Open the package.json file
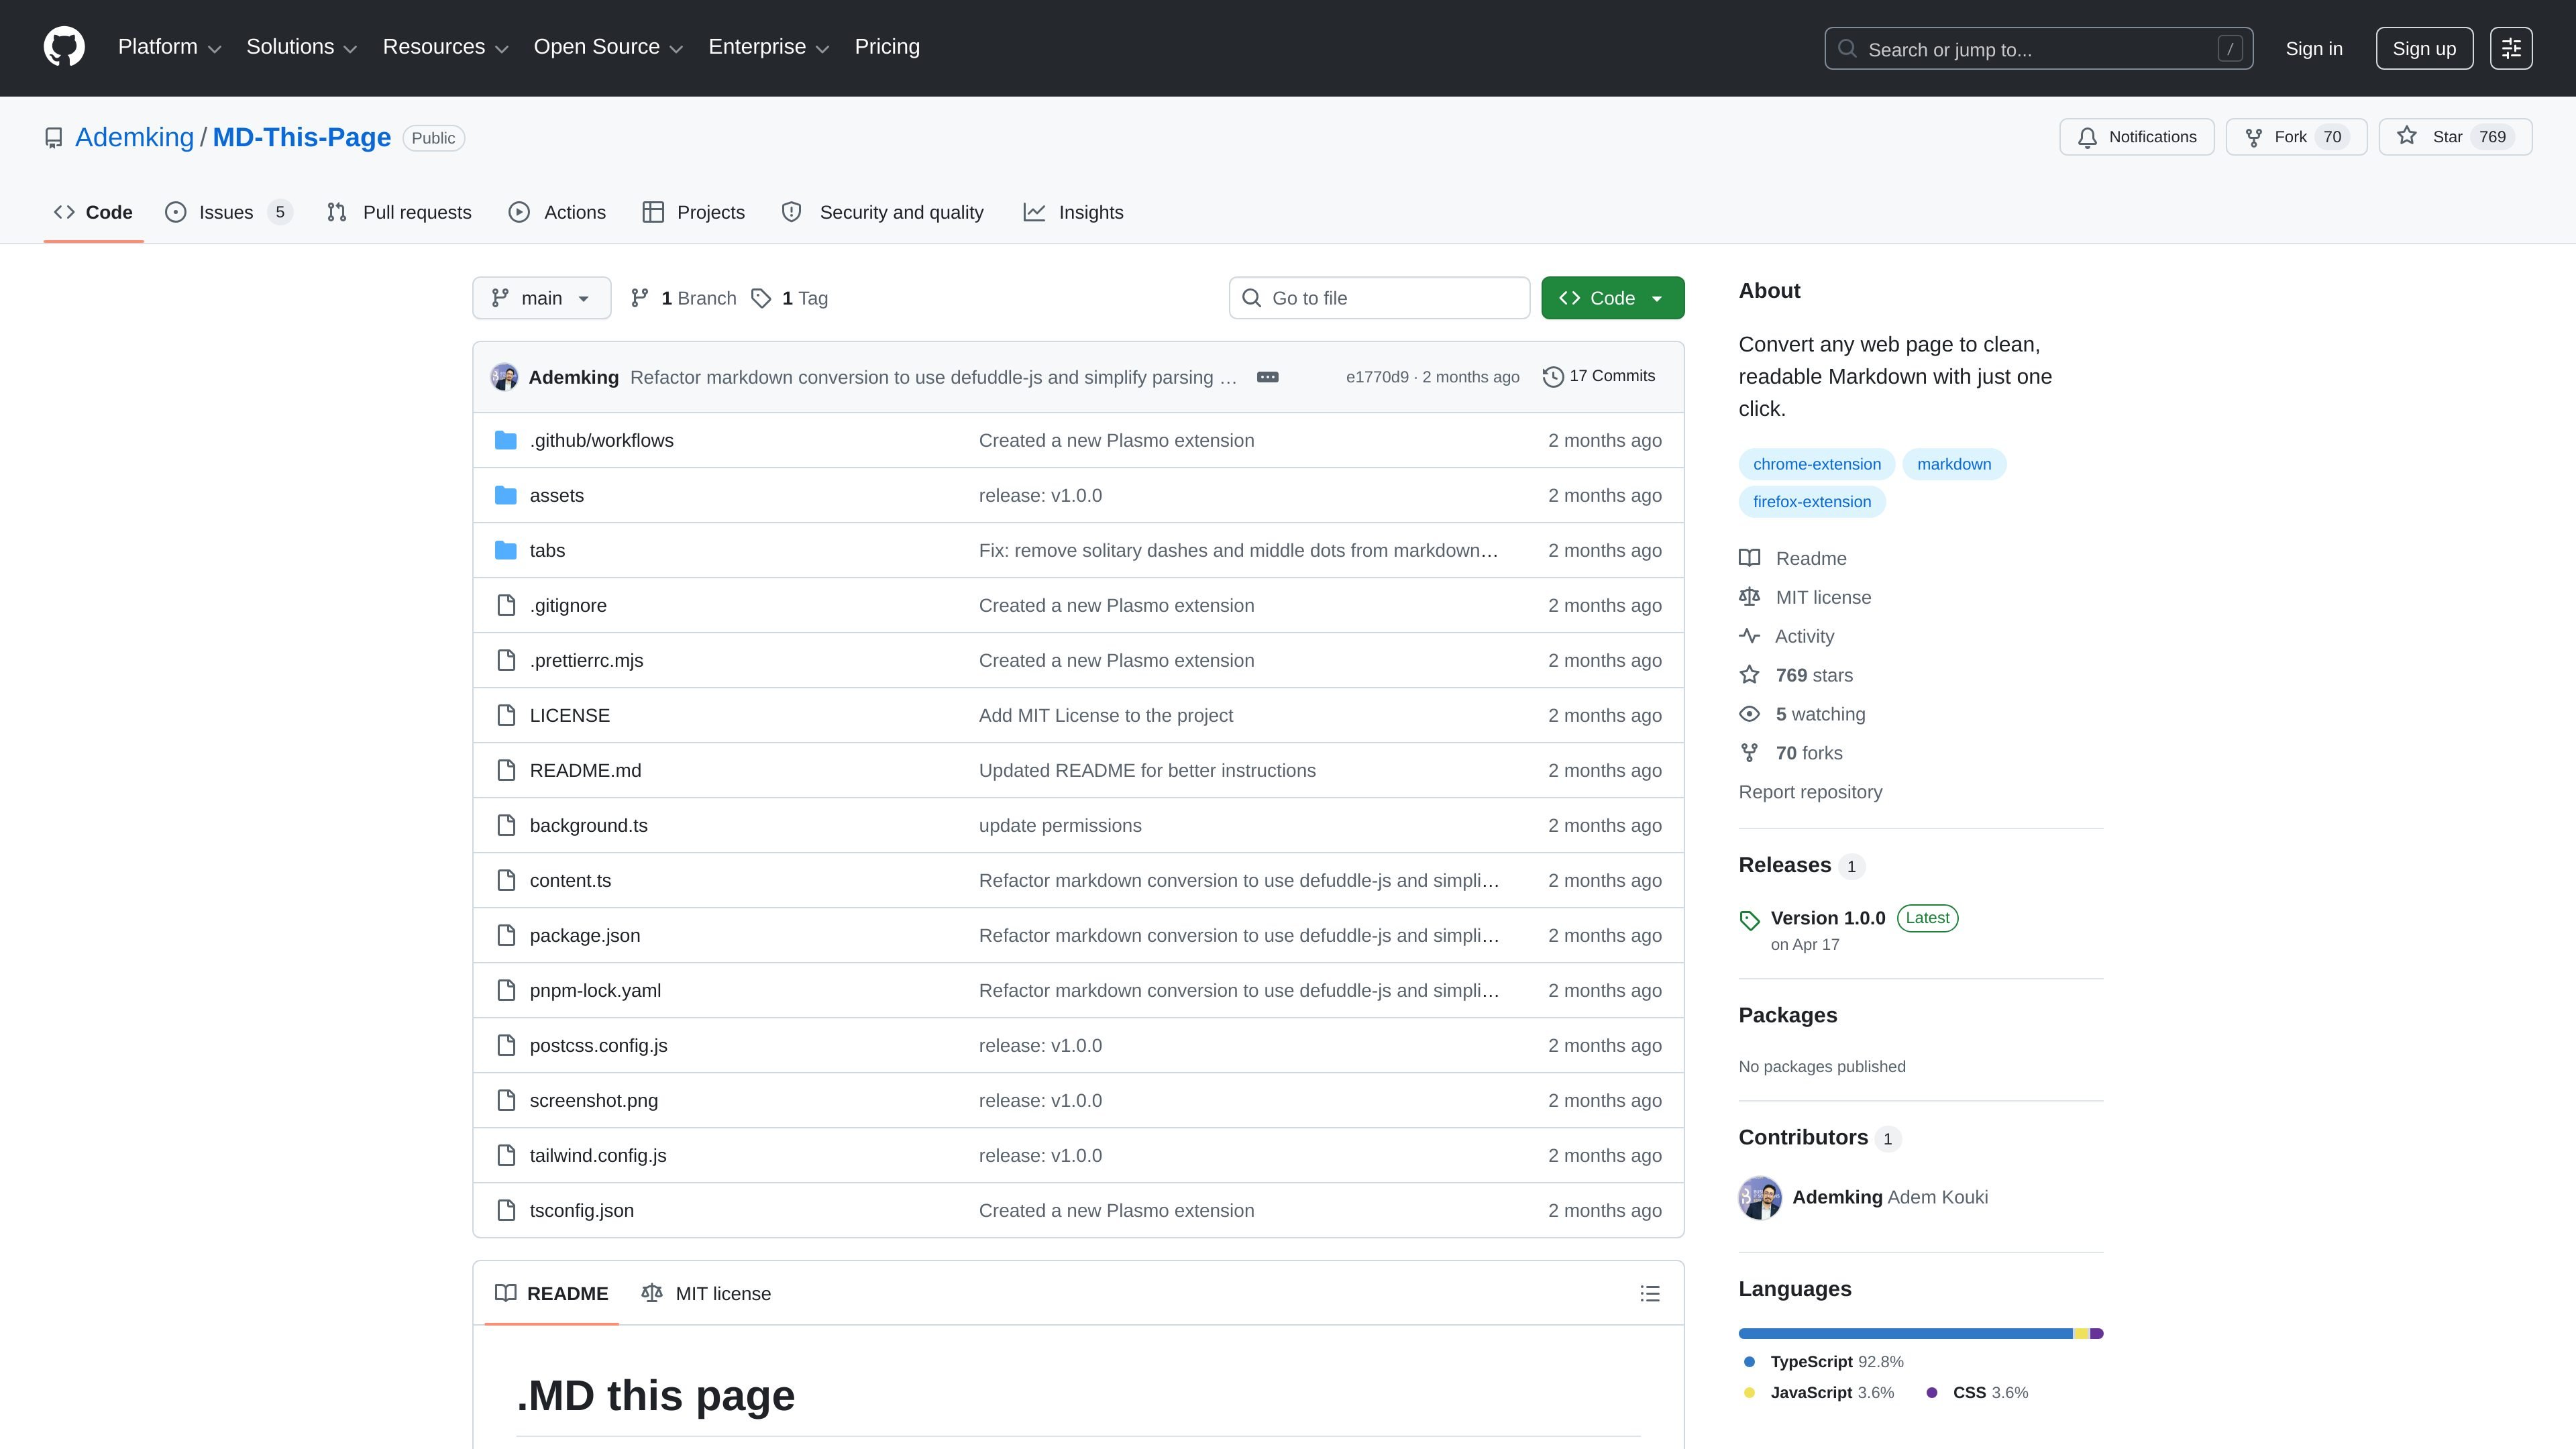 [x=585, y=935]
